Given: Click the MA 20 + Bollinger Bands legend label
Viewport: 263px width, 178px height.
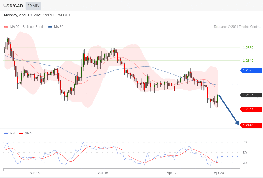Looking at the screenshot, I should coord(27,27).
